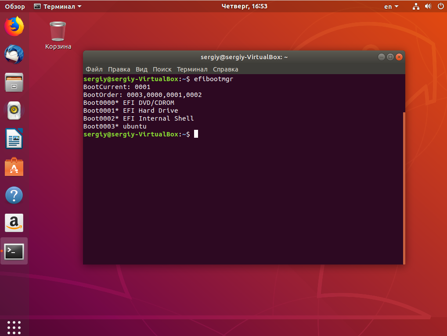Click the Обзор activities button
447x336 pixels.
(15, 6)
